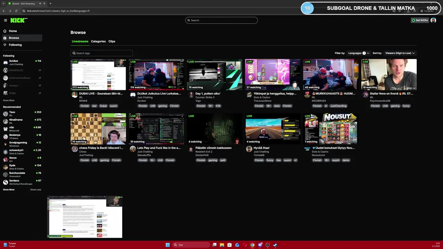Open Stellar Nora IRL stream thumbnail
The height and width of the screenshot is (249, 443).
tap(389, 75)
